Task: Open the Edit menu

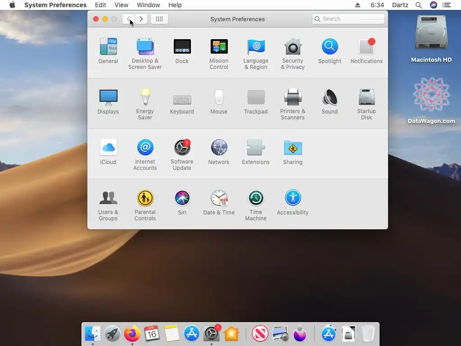Action: point(100,5)
